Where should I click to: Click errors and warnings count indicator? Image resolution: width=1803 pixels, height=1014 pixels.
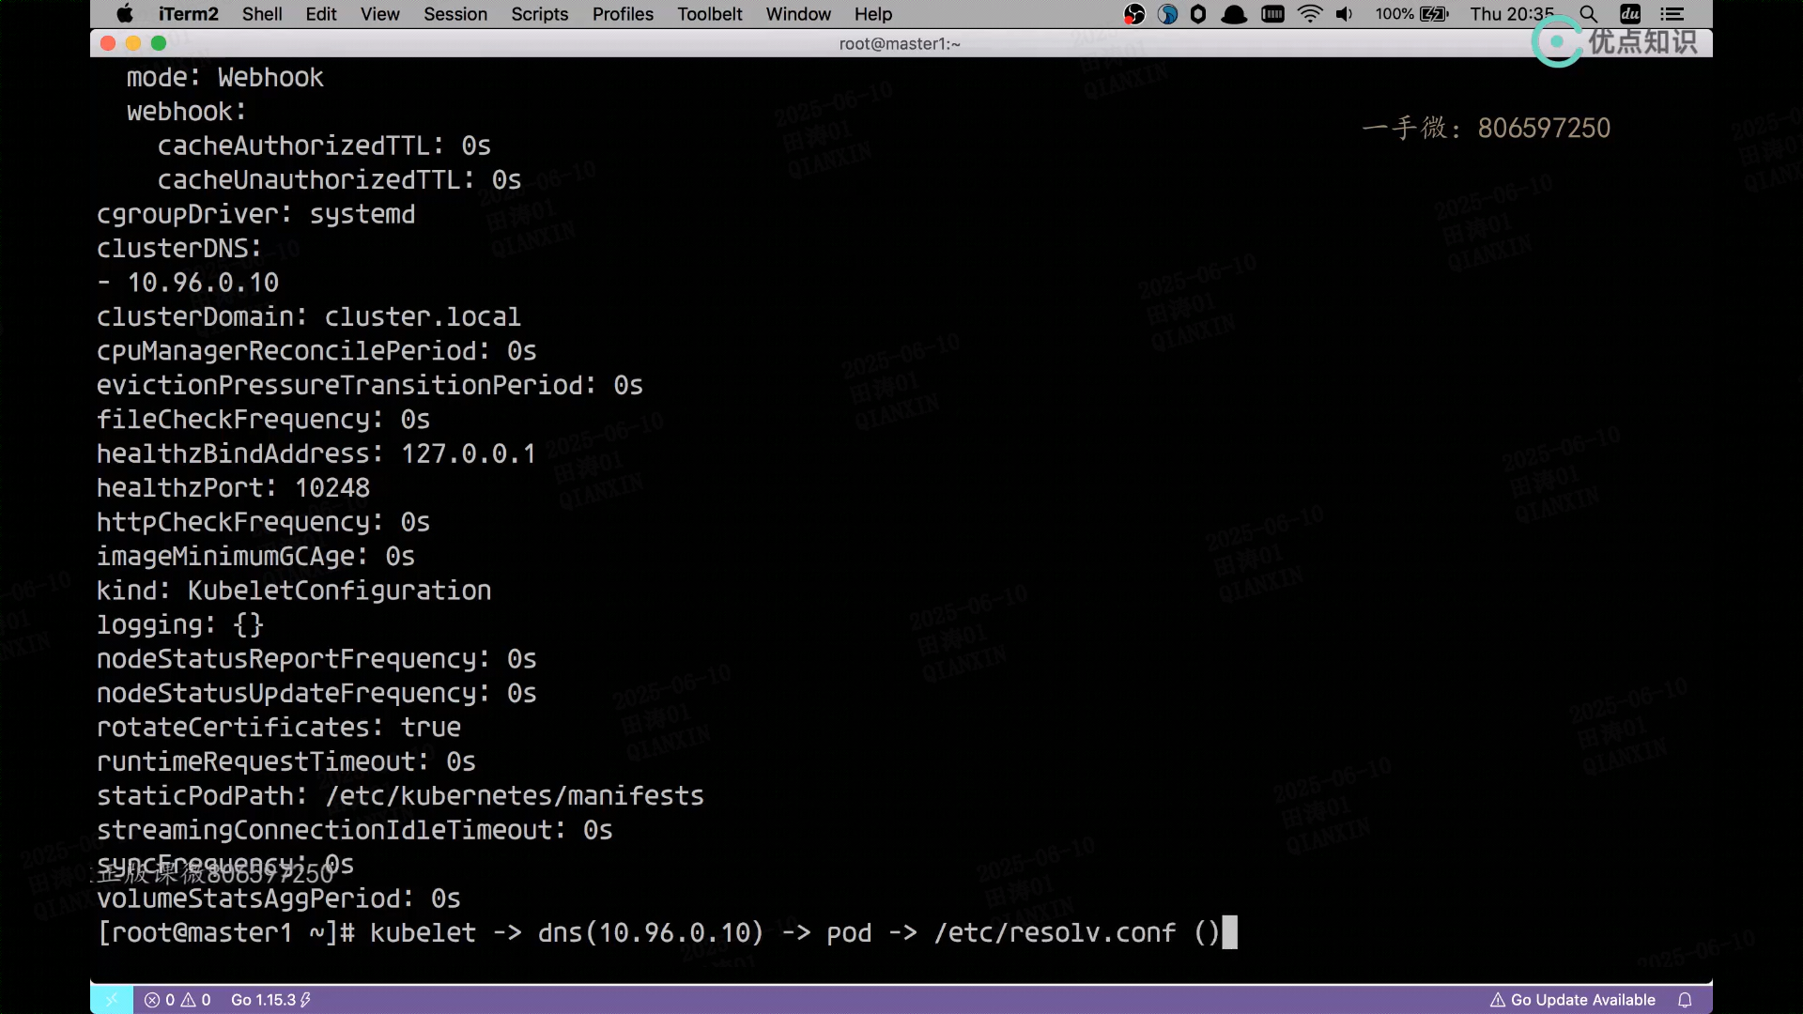point(177,1000)
